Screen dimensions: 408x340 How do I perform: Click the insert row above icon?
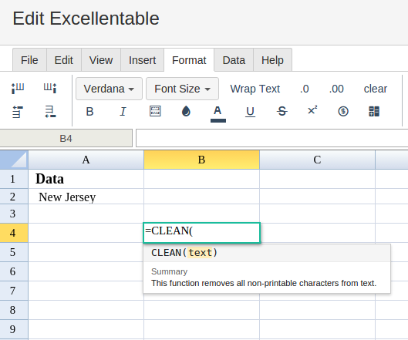click(x=18, y=112)
